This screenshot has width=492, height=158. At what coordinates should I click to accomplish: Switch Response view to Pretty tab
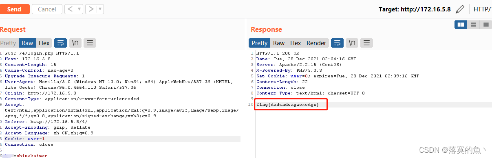(x=260, y=43)
